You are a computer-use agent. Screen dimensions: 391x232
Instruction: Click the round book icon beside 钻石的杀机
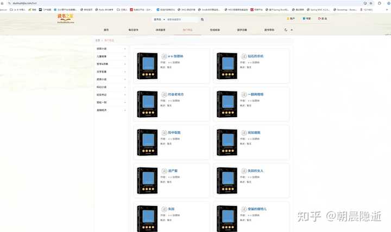coord(244,56)
